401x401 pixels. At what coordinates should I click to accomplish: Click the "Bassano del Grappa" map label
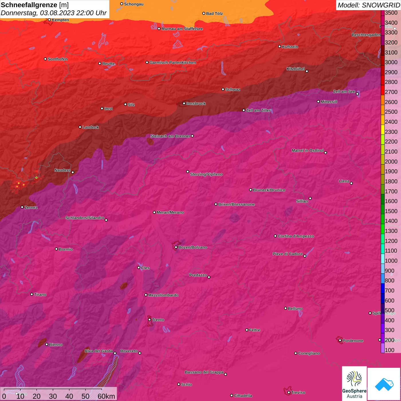(204, 372)
